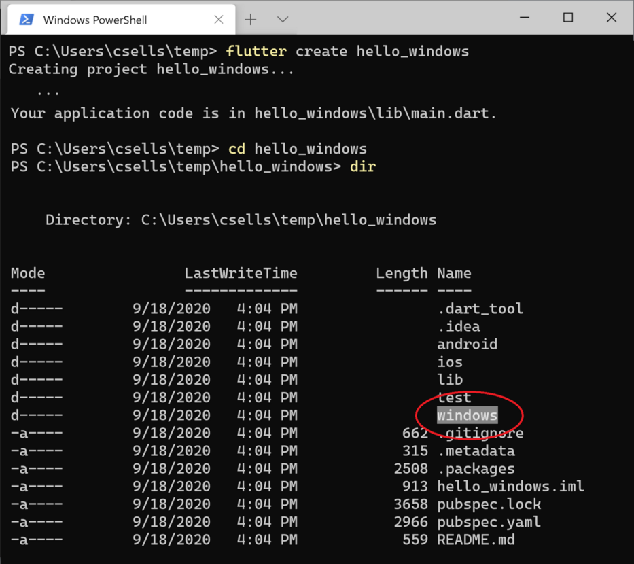Screen dimensions: 634x564
Task: Click the android directory entry
Action: (467, 345)
